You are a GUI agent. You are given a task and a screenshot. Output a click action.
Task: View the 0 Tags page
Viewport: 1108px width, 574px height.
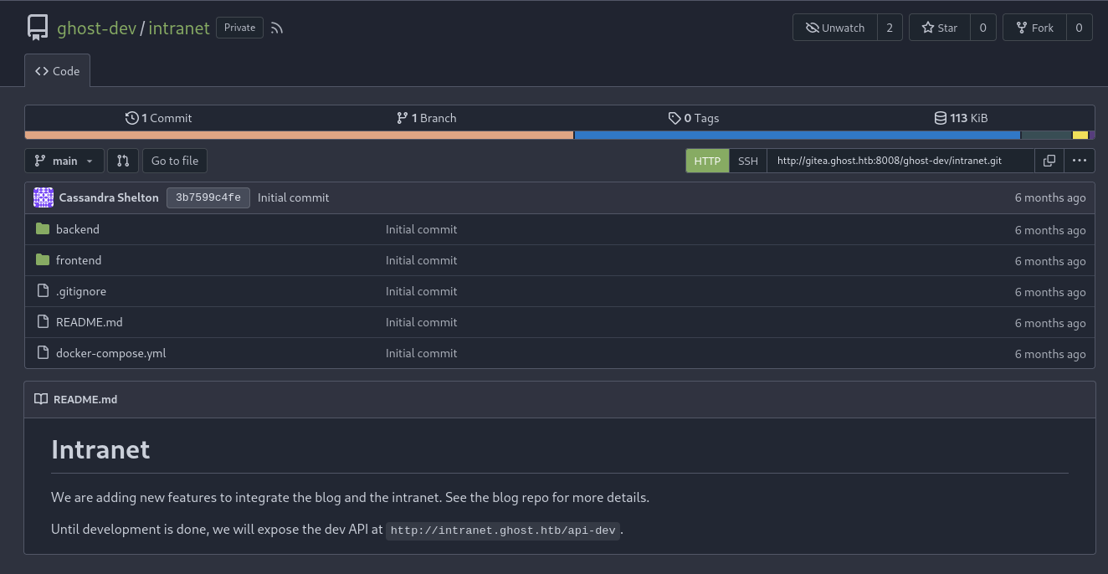(x=694, y=118)
